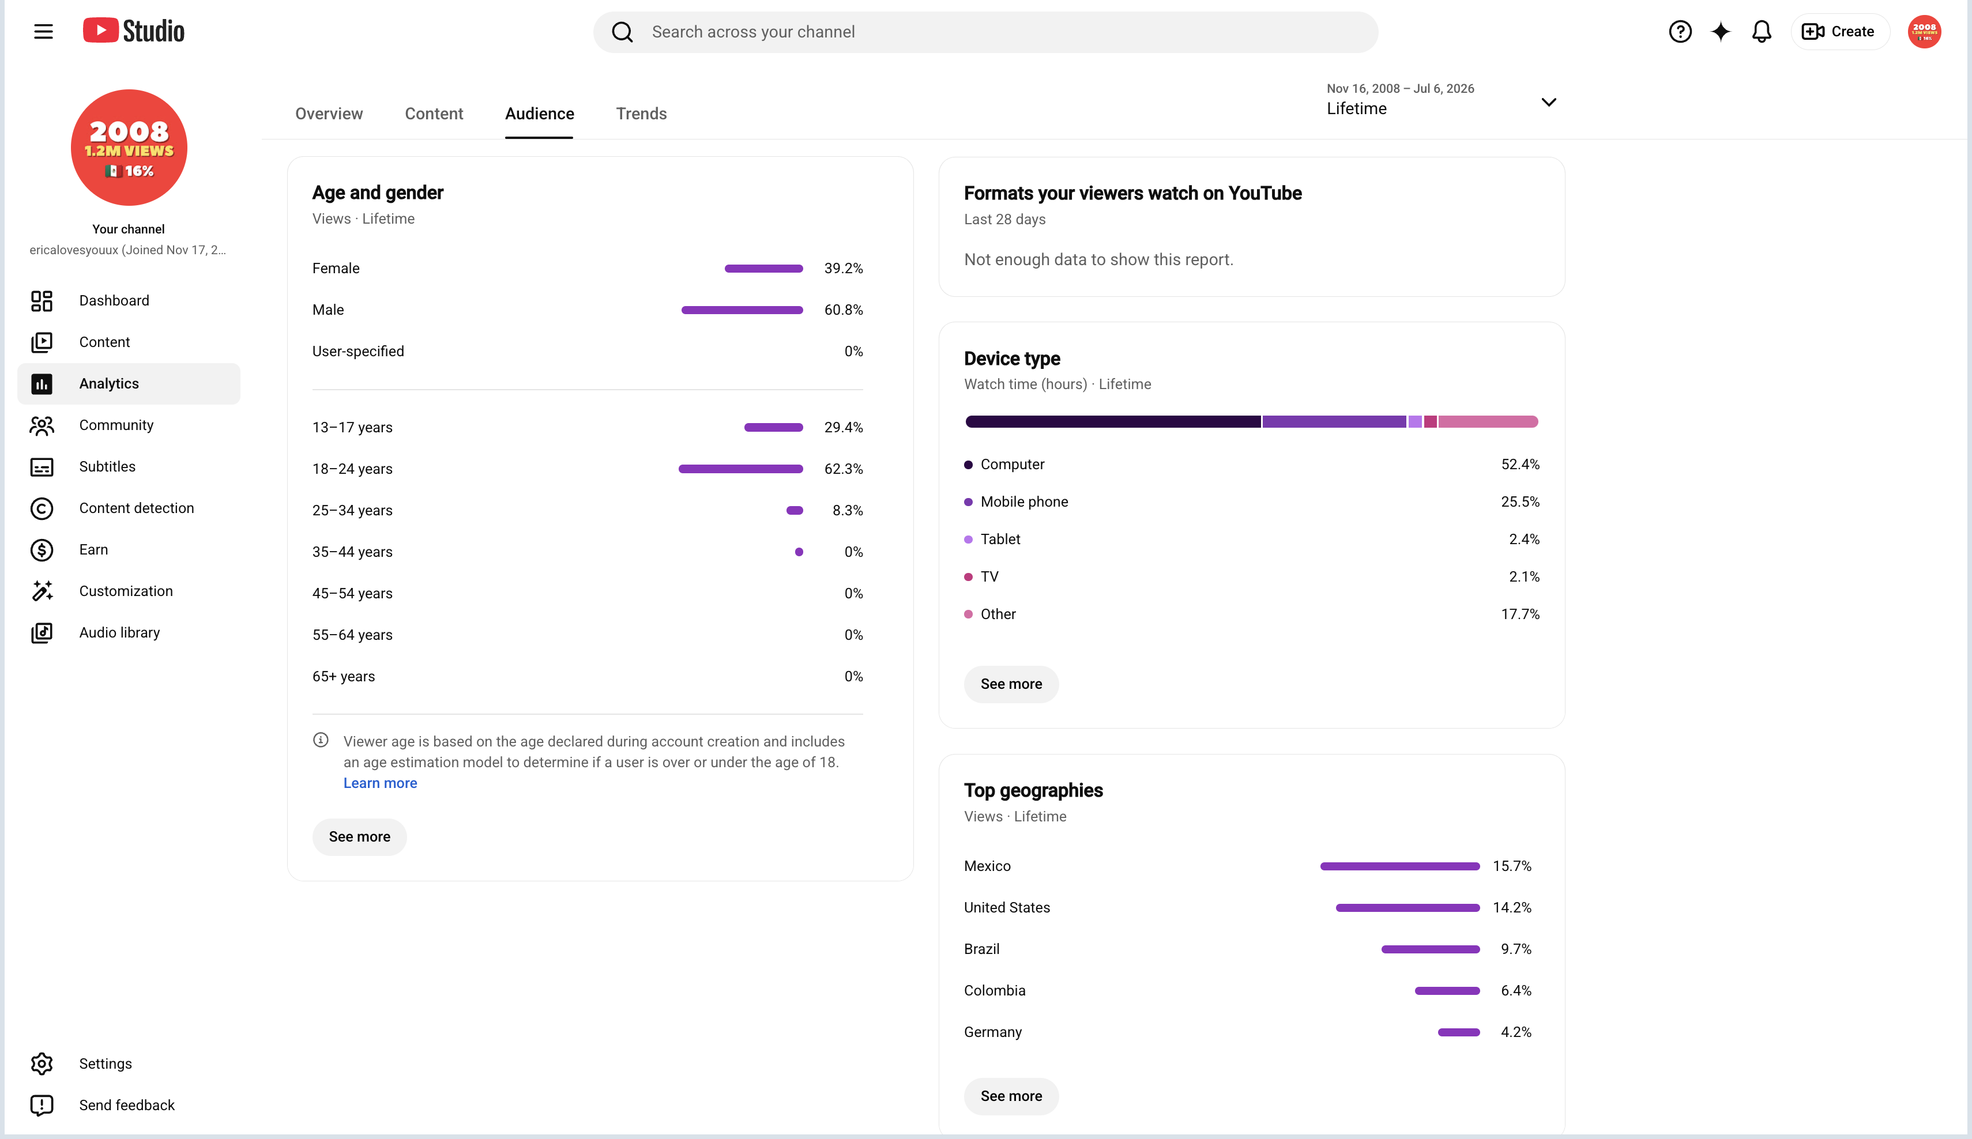The height and width of the screenshot is (1139, 1972).
Task: Click the Help question mark icon
Action: (1680, 31)
